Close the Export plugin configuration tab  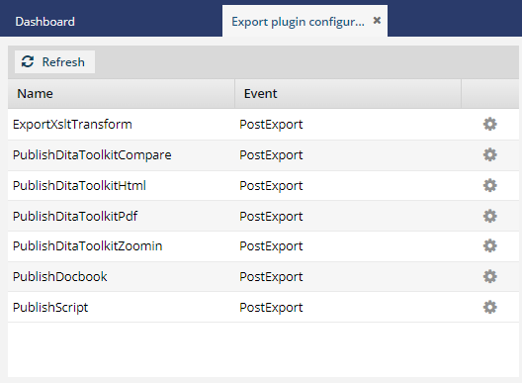coord(377,21)
